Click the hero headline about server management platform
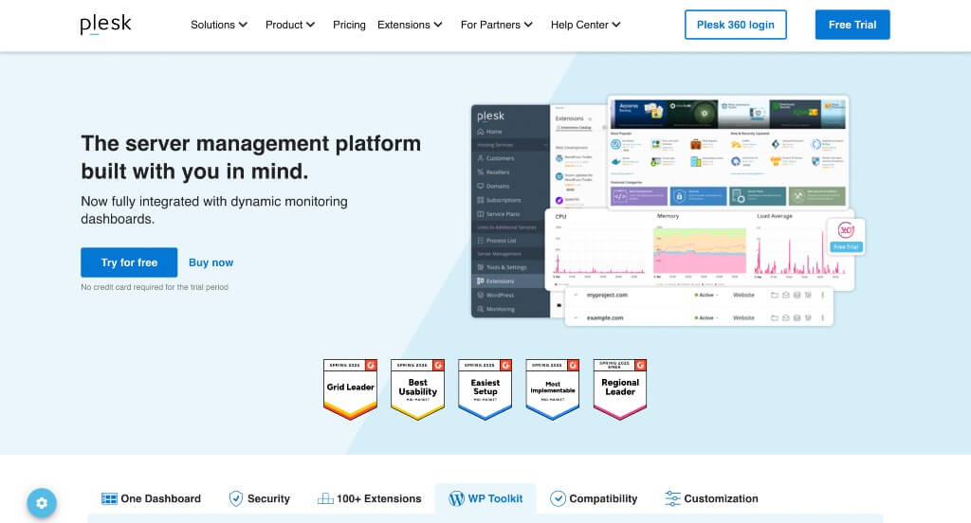The width and height of the screenshot is (971, 523). pyautogui.click(x=250, y=157)
